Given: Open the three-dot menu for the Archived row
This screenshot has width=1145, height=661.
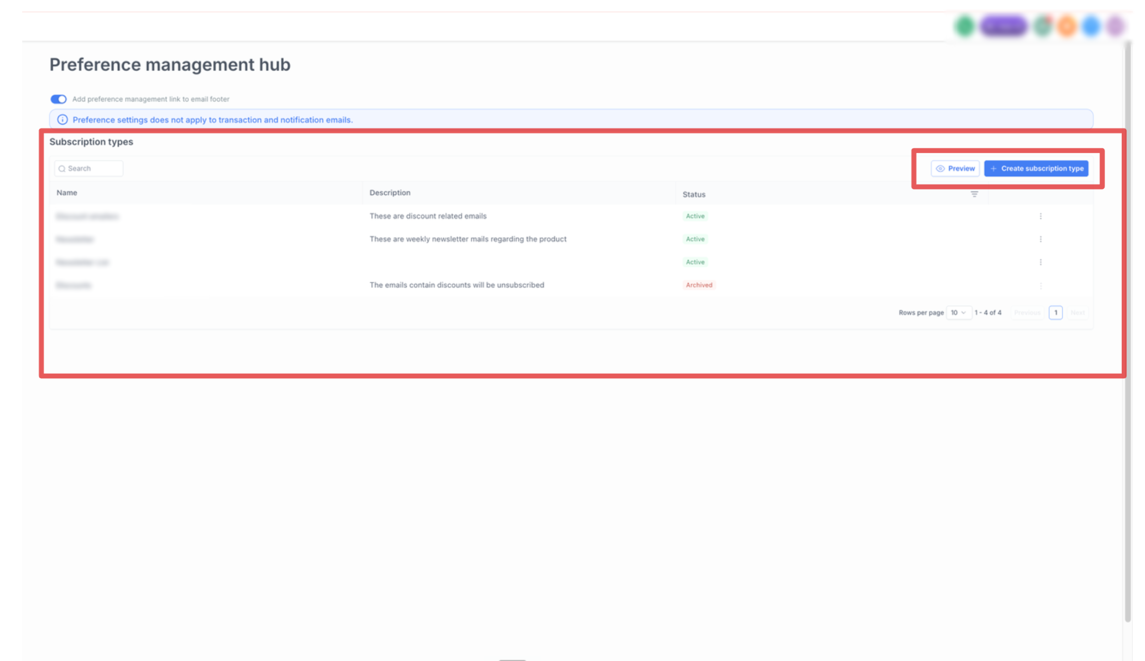Looking at the screenshot, I should click(x=1040, y=285).
